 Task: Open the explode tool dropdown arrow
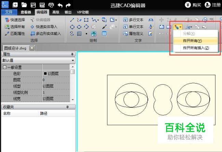pyautogui.click(x=181, y=27)
